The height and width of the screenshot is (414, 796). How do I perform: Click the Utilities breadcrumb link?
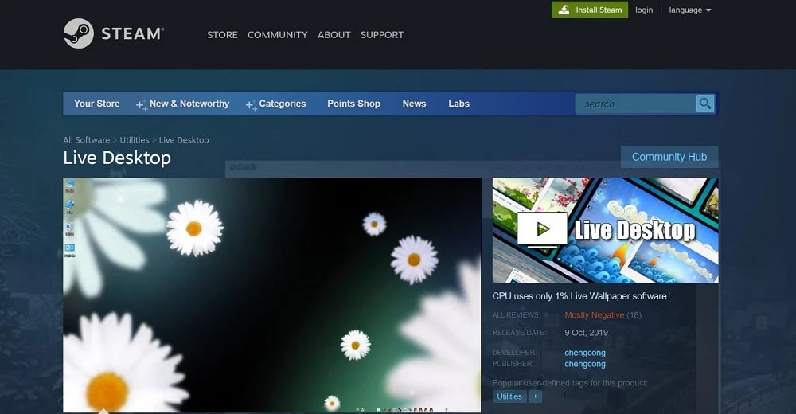pyautogui.click(x=135, y=139)
